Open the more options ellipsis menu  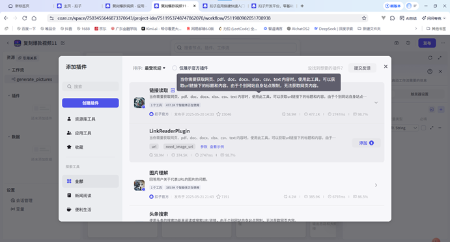point(443,43)
